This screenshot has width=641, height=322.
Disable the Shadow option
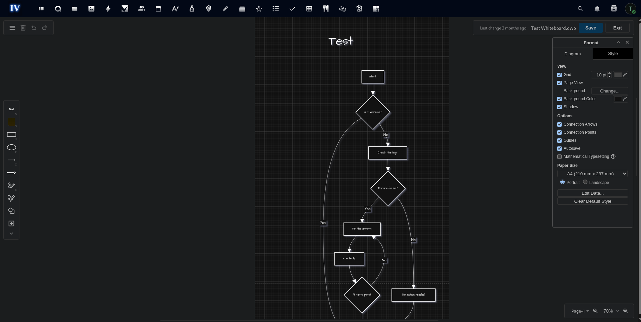(x=559, y=107)
